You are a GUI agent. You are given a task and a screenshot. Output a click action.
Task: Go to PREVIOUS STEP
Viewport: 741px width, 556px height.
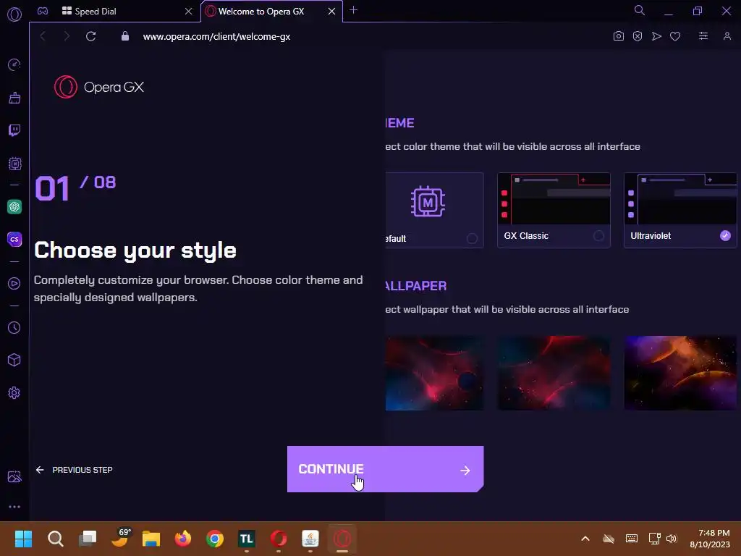pos(75,469)
